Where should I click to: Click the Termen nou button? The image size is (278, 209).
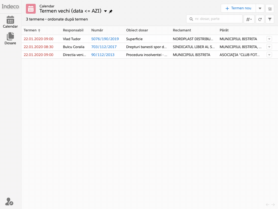pyautogui.click(x=238, y=8)
